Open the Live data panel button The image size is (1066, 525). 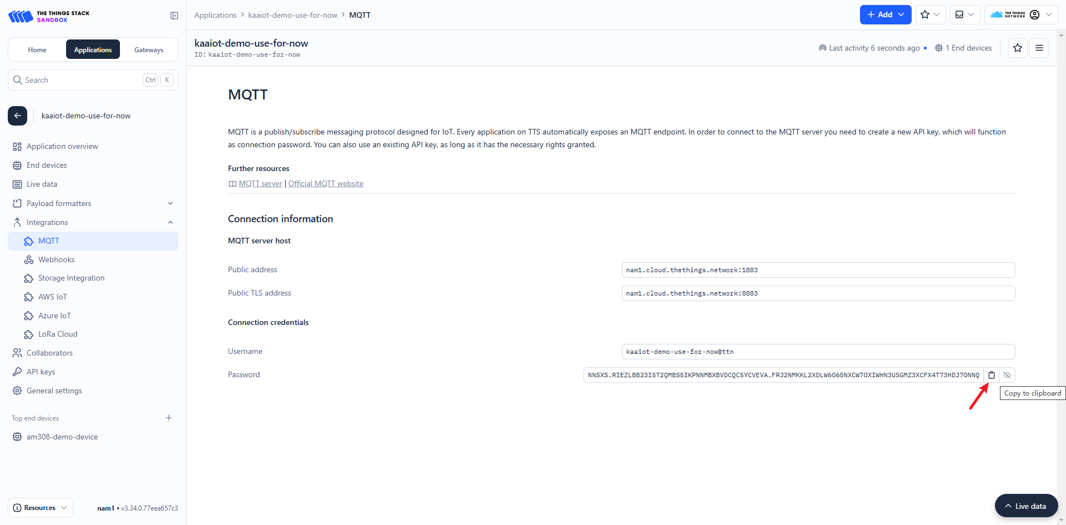(x=1026, y=506)
